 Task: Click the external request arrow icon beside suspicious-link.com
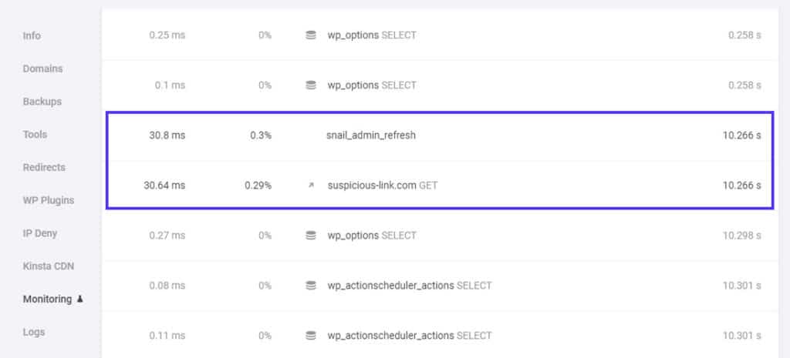pos(311,186)
